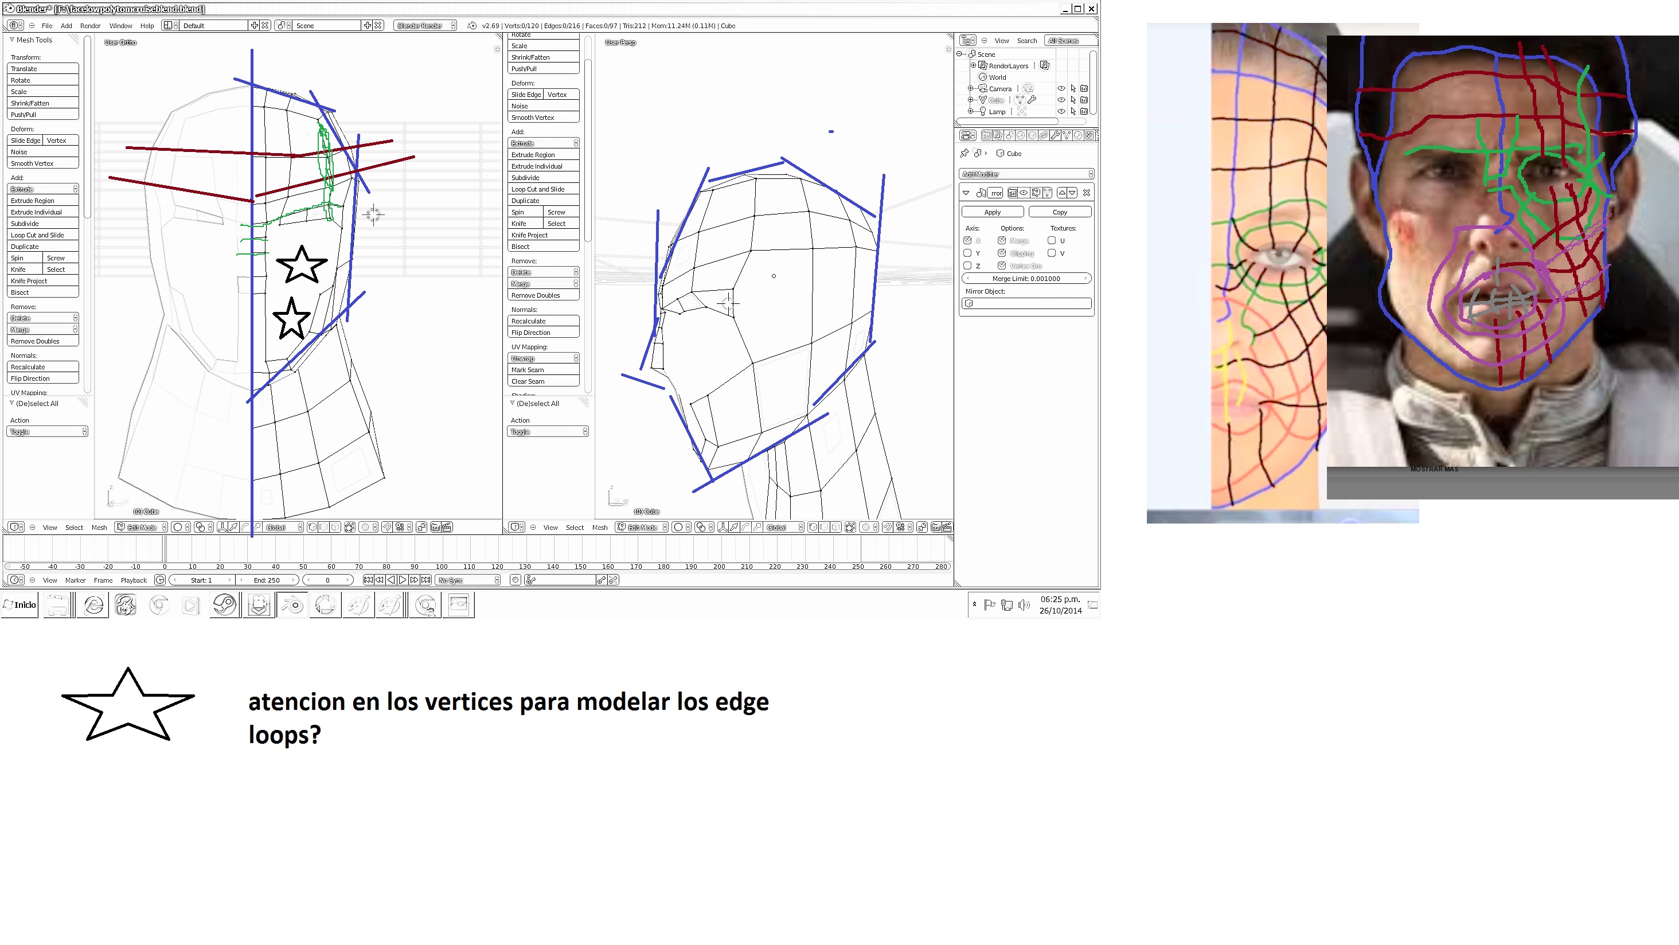Hide the Camera with its eye icon
The height and width of the screenshot is (945, 1679).
tap(1061, 89)
